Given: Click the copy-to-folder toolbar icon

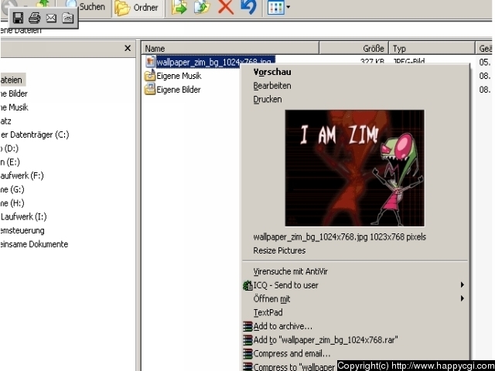Looking at the screenshot, I should (202, 7).
